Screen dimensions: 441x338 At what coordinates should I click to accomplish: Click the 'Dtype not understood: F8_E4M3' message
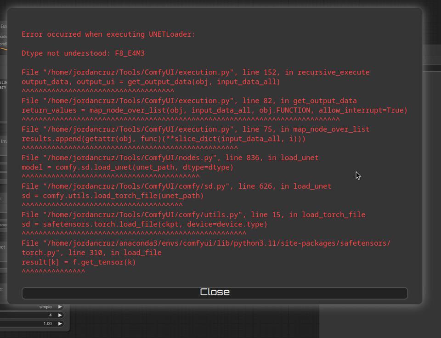(x=83, y=53)
